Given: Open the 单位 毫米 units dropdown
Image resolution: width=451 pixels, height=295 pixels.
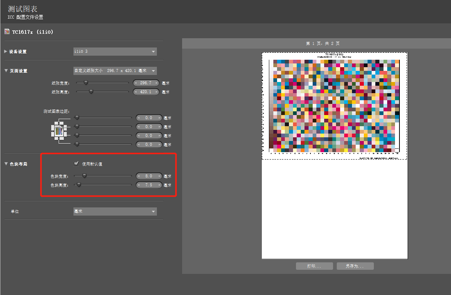Looking at the screenshot, I should [115, 212].
